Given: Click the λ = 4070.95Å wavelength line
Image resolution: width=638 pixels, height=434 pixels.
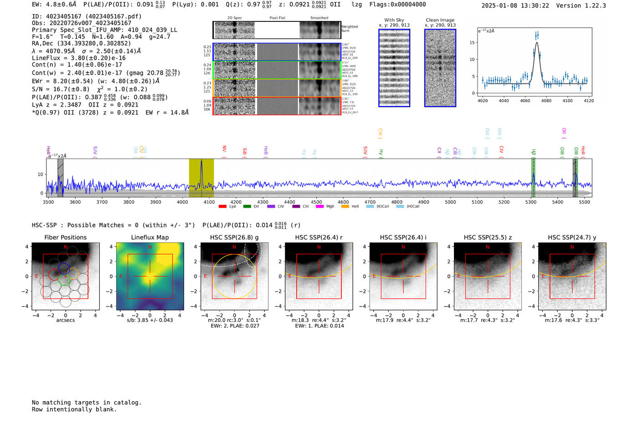Looking at the screenshot, I should 87,51.
